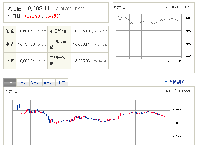Click the 10,650 axis label on the 2分足 chart
Screen dimensions: 197x145
click(x=177, y=123)
